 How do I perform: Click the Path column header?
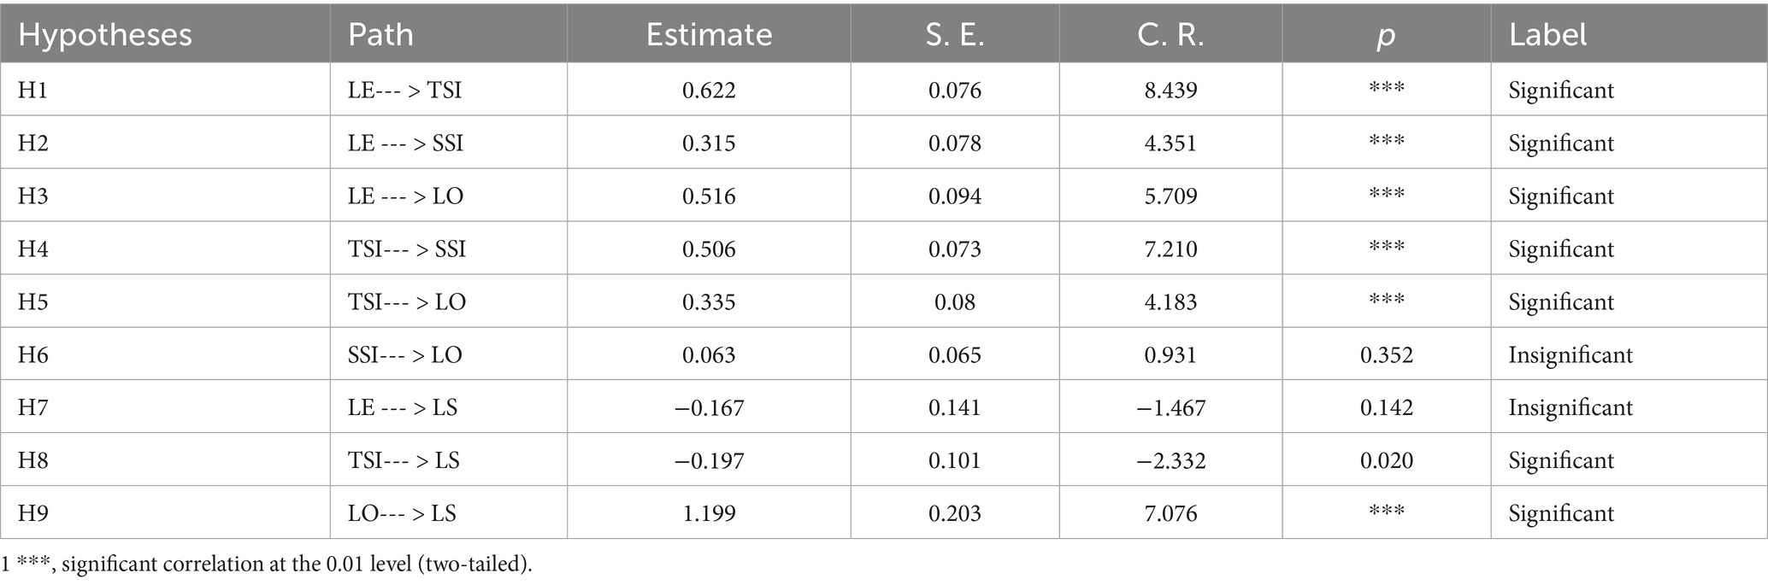point(380,35)
